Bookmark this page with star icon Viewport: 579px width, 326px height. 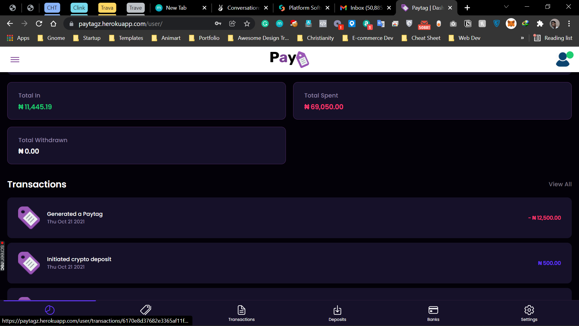(x=247, y=24)
